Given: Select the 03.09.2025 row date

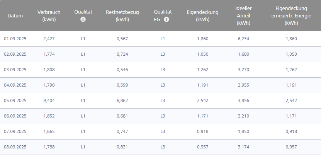Looking at the screenshot, I should coord(15,70).
